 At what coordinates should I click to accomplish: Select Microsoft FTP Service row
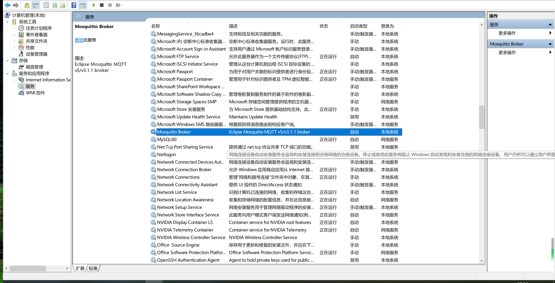click(x=275, y=57)
